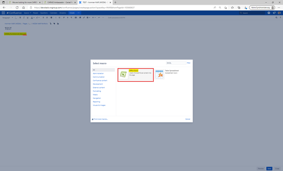
Task: Open the Analytics menu item
Action: tap(63, 13)
